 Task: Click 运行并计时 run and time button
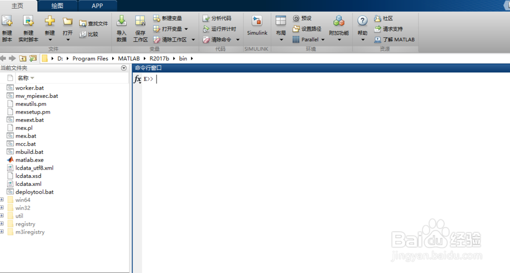(219, 29)
